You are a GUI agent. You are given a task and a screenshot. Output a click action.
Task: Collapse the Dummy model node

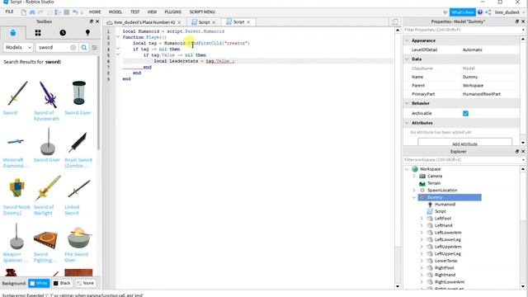[x=414, y=197]
